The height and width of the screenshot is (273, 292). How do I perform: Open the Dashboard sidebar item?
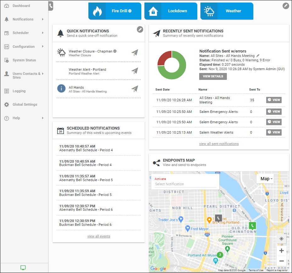tap(21, 6)
